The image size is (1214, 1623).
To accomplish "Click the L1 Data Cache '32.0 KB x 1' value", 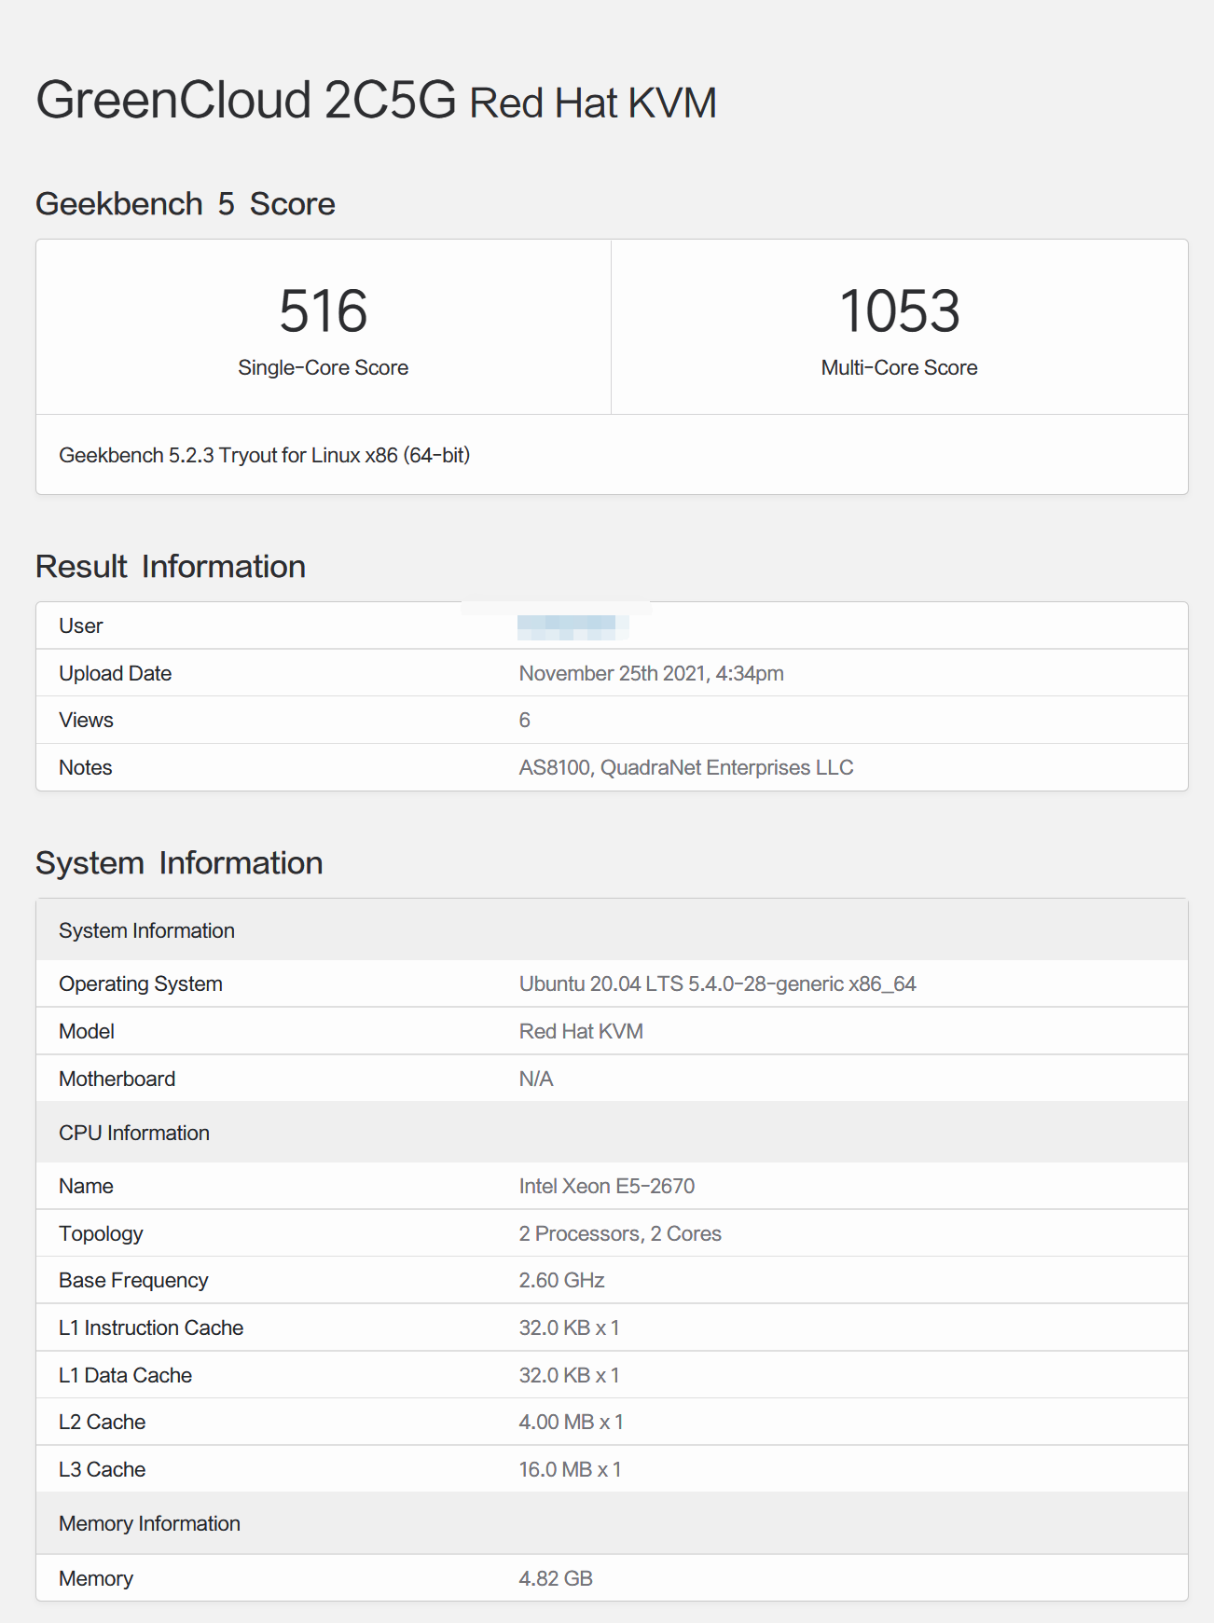I will [569, 1376].
